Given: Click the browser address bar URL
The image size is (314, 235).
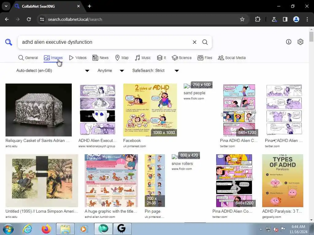Looking at the screenshot, I should pyautogui.click(x=75, y=19).
